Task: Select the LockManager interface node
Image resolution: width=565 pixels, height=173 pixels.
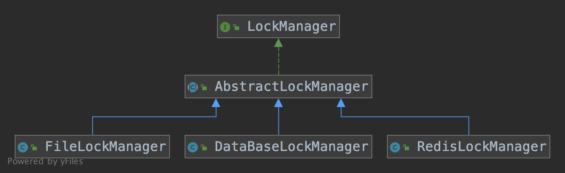Action: 278,26
